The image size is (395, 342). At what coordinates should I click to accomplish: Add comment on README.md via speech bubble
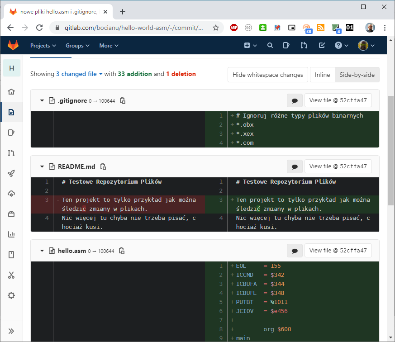coord(295,166)
